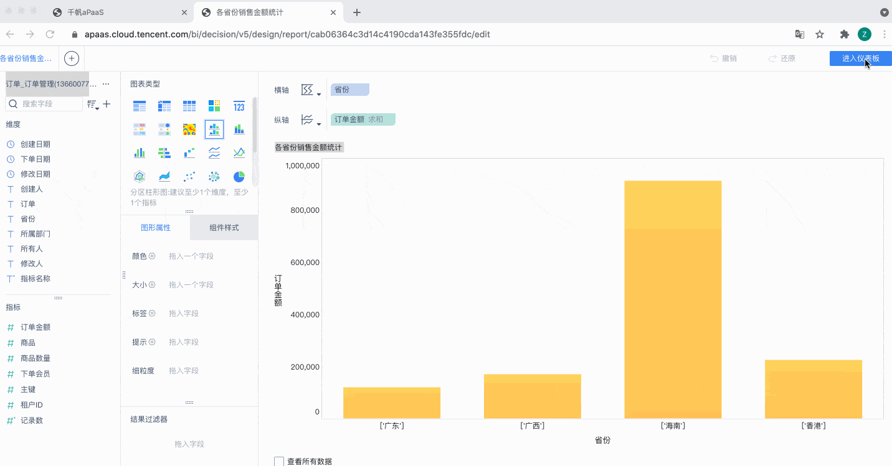This screenshot has width=892, height=466.
Task: Select the stacked column chart type
Action: (239, 129)
